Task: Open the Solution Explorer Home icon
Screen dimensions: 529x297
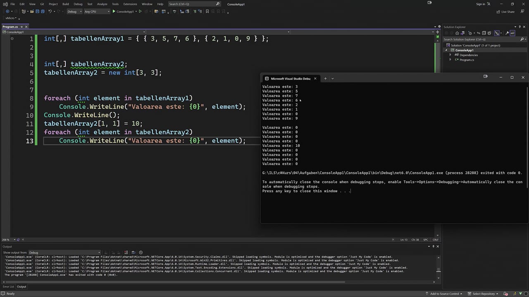Action: coord(457,33)
